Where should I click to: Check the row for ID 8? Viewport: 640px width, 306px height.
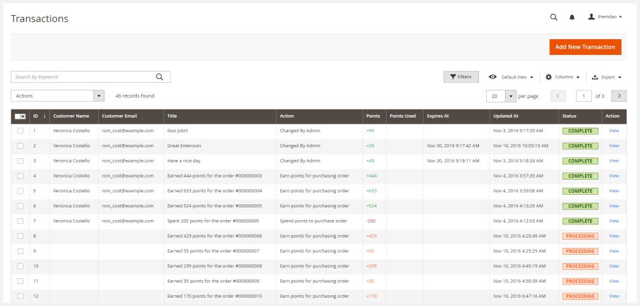(20, 236)
